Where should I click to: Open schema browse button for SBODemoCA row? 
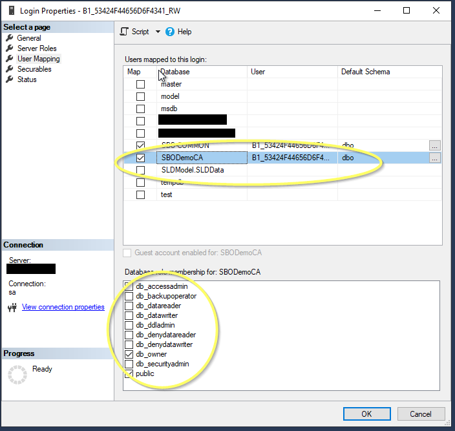[435, 158]
